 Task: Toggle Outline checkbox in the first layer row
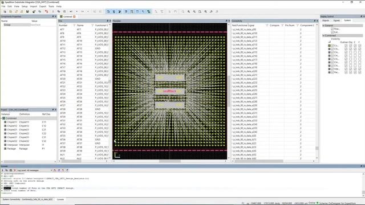point(346,46)
